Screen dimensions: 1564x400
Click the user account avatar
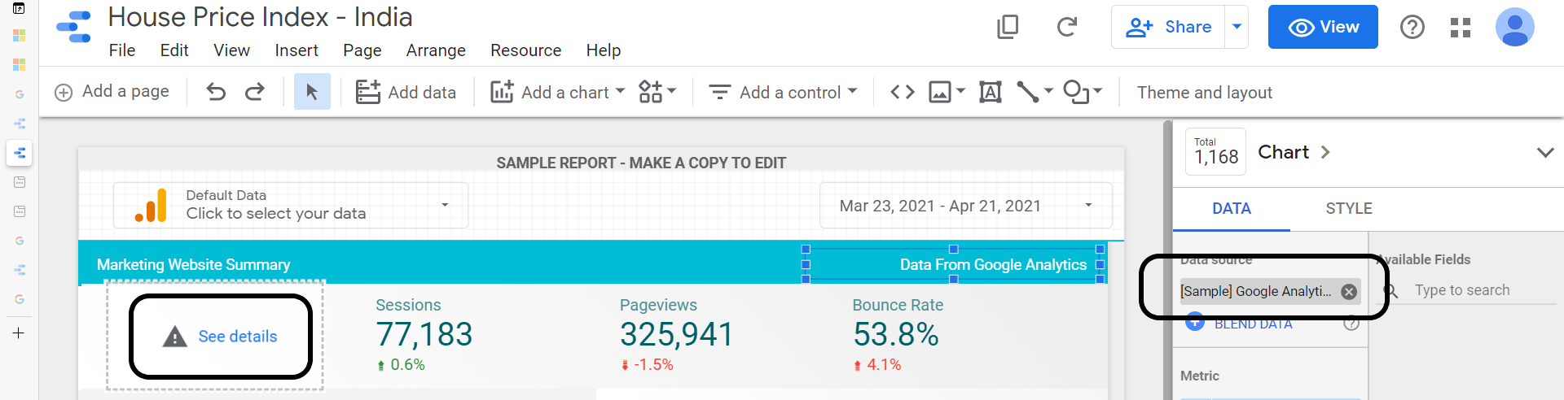[1515, 27]
